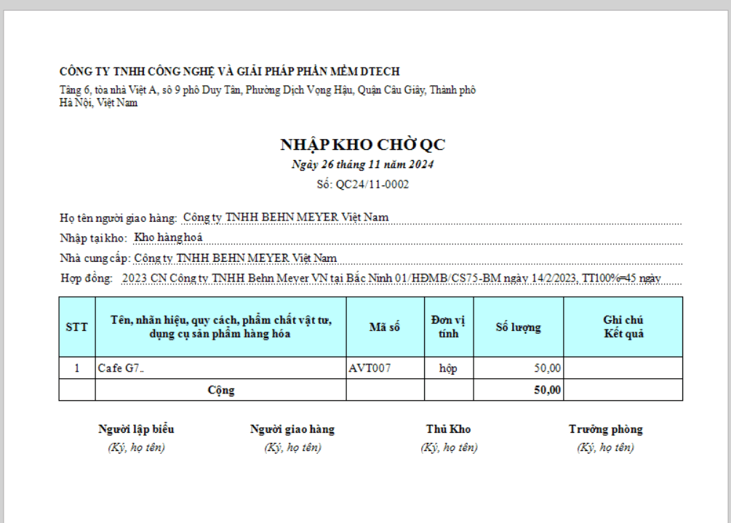
Task: Click the Thủ Kho signature label
Action: click(x=448, y=429)
